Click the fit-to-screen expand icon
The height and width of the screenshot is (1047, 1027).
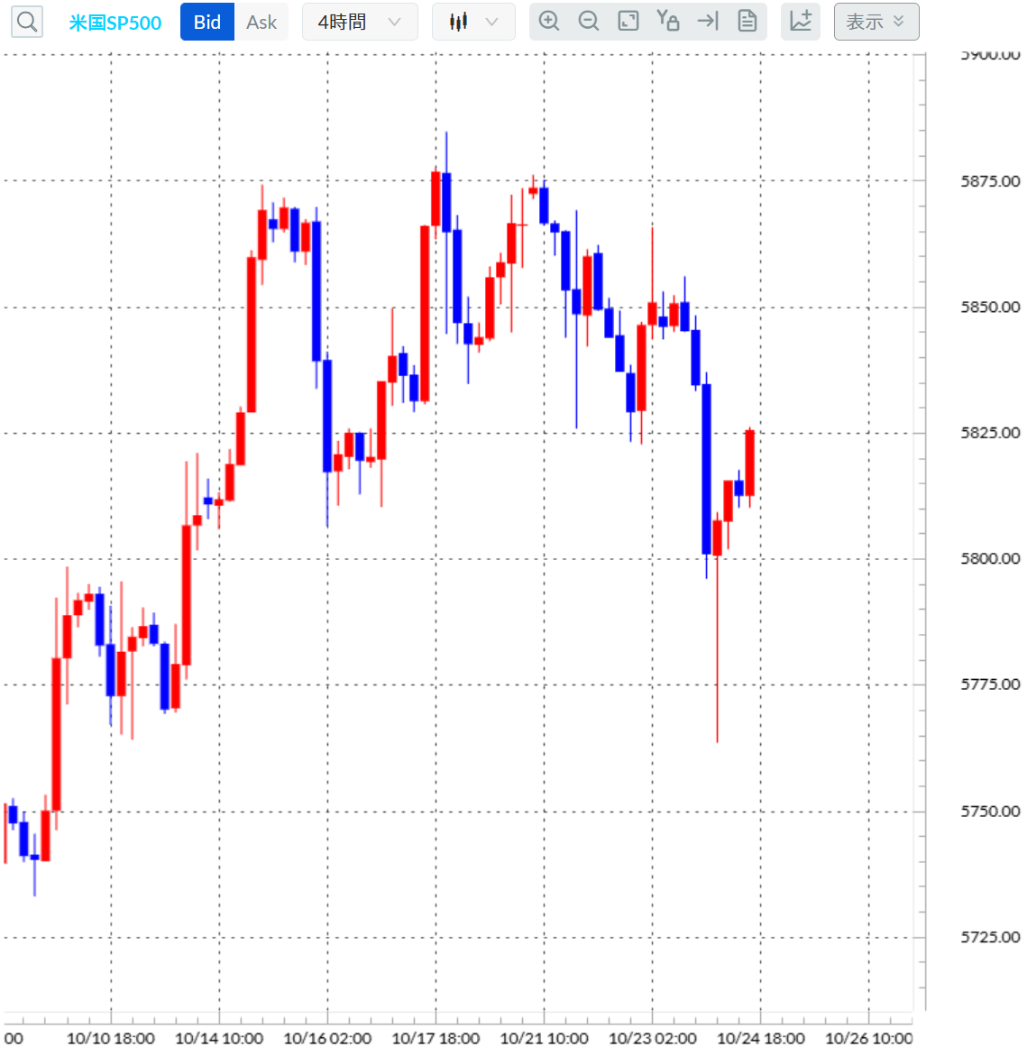point(628,22)
